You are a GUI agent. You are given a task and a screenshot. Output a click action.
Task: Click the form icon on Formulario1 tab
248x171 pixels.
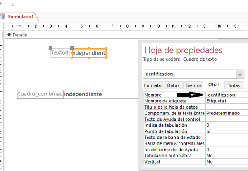tap(3, 17)
